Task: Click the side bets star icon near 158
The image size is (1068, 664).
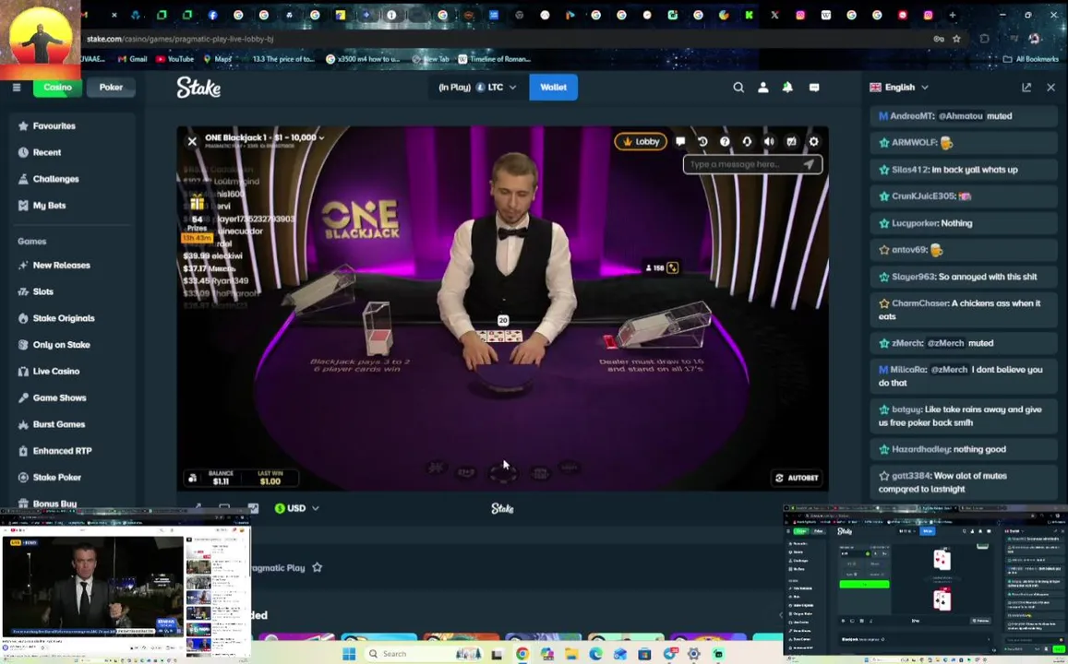Action: 673,267
